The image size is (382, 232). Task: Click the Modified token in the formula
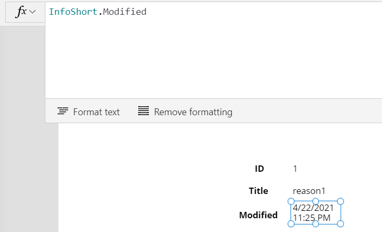125,12
